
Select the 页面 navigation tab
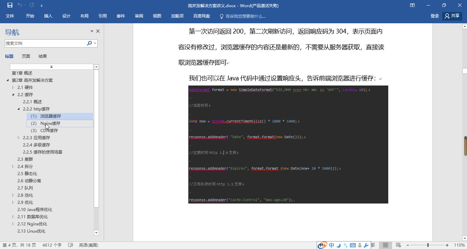(x=26, y=56)
